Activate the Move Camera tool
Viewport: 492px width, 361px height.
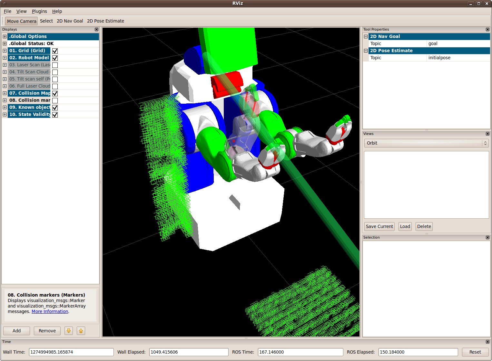22,21
